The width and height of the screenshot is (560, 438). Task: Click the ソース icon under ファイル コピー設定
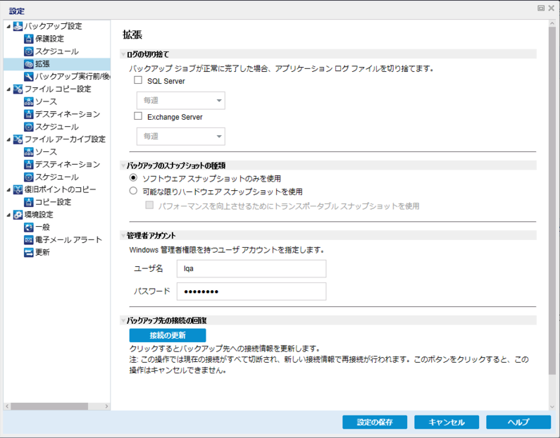[29, 101]
